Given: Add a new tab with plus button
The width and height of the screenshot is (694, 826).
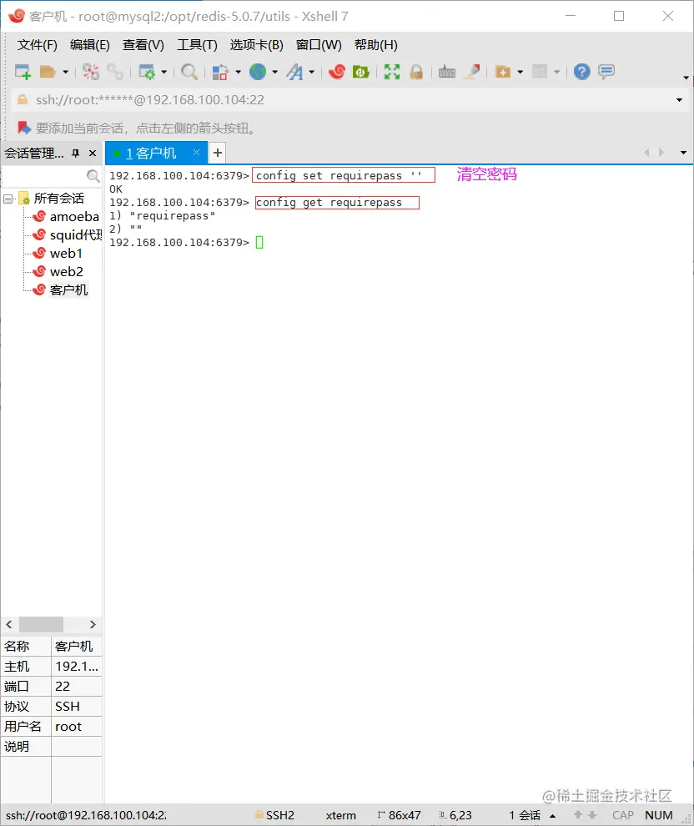Looking at the screenshot, I should [x=218, y=154].
